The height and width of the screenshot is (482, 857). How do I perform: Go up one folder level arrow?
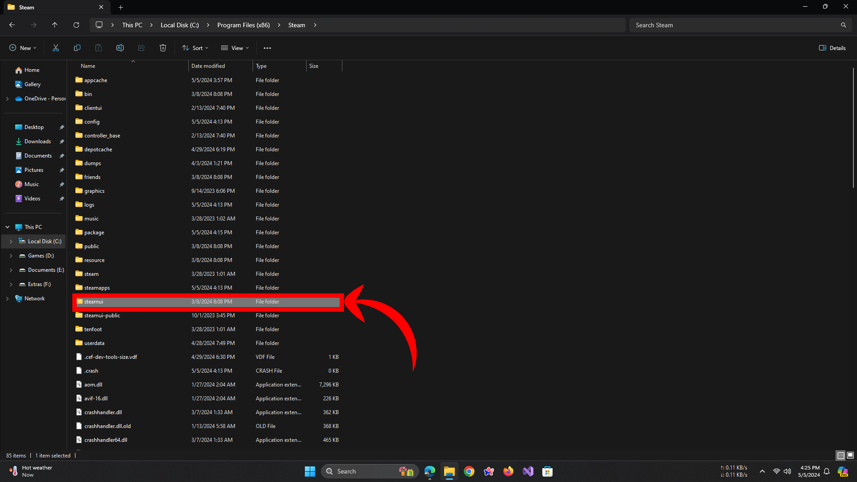(55, 25)
